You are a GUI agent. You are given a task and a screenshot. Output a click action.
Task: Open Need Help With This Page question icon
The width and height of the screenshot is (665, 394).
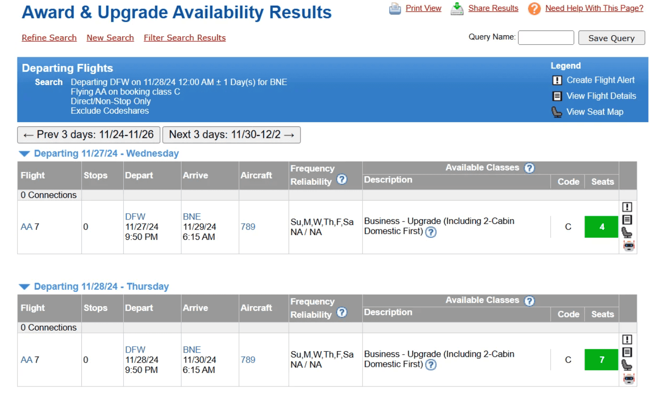(x=534, y=8)
